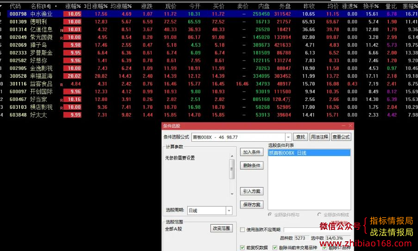Click the 查看公式 button

coord(341,137)
